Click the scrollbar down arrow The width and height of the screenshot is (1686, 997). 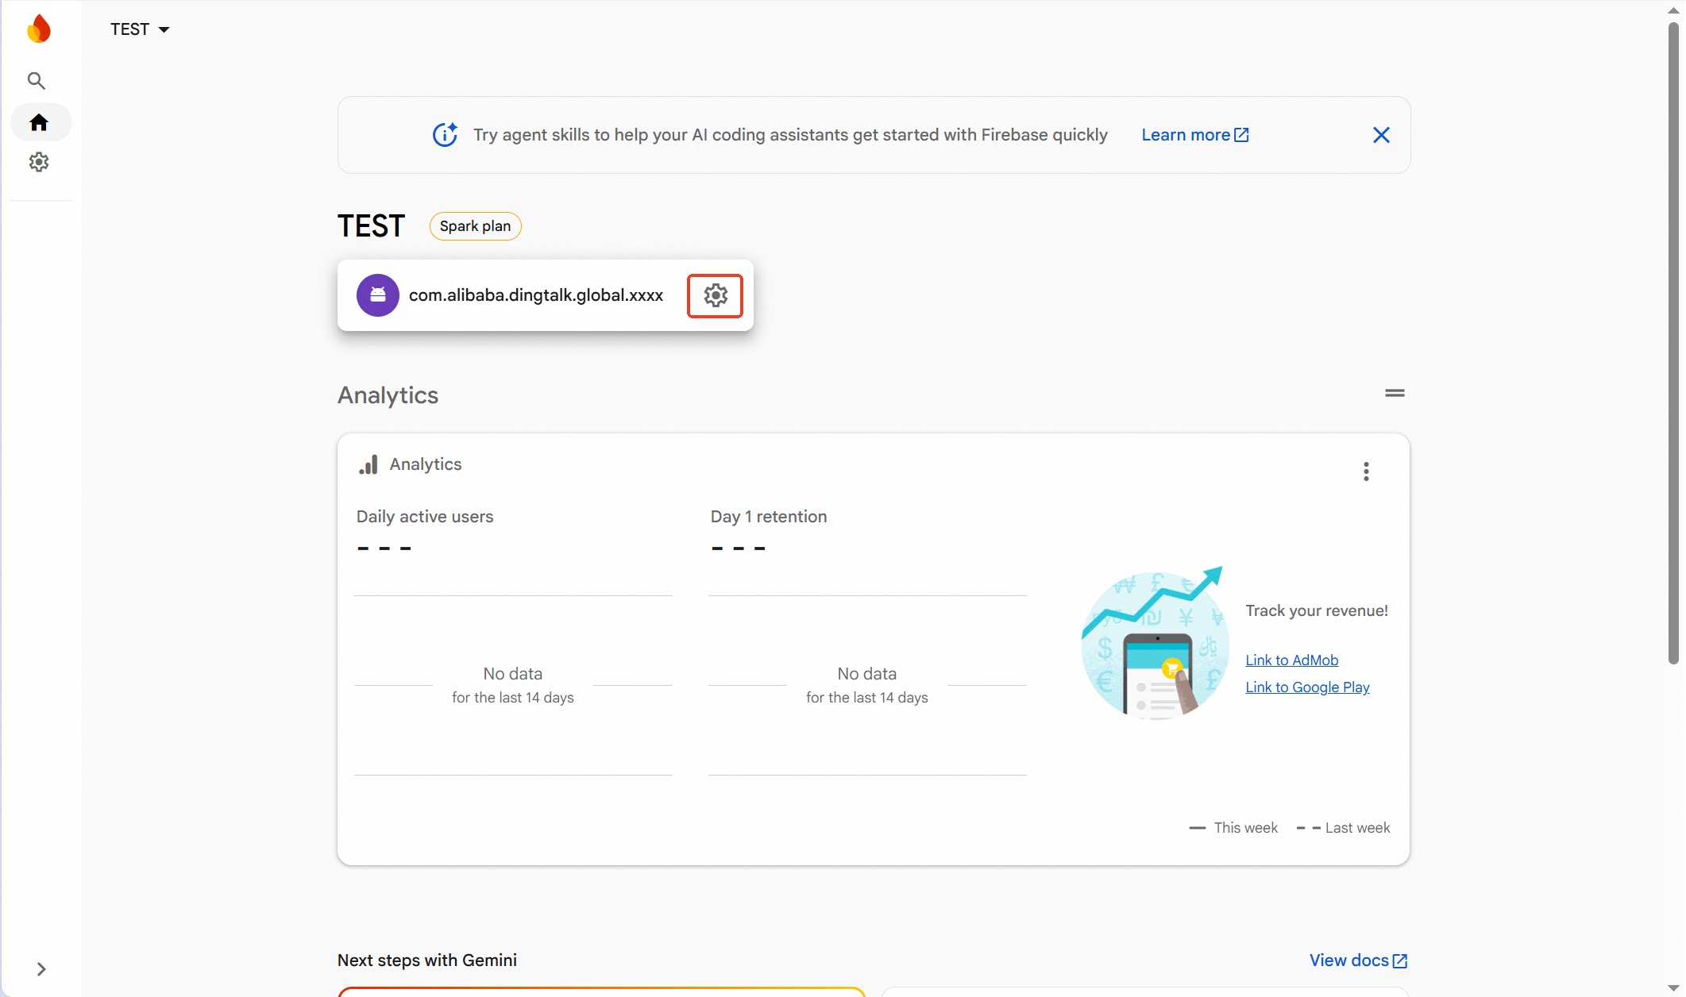1673,988
